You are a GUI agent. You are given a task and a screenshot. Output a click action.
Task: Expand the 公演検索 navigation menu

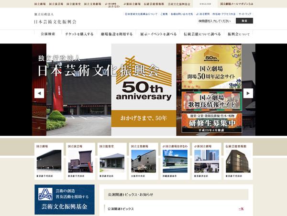tap(48, 34)
